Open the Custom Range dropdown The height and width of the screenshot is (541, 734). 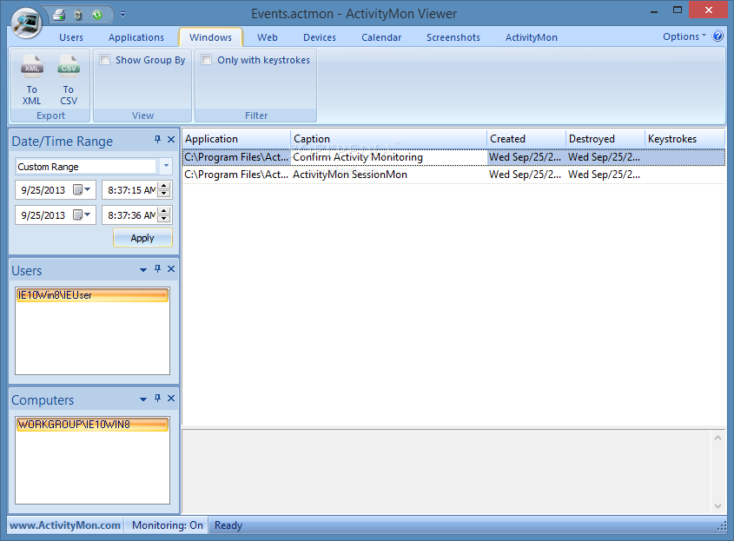tap(166, 166)
